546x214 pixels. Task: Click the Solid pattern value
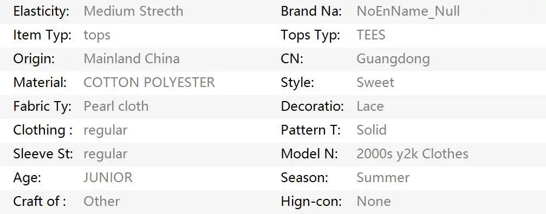click(372, 130)
